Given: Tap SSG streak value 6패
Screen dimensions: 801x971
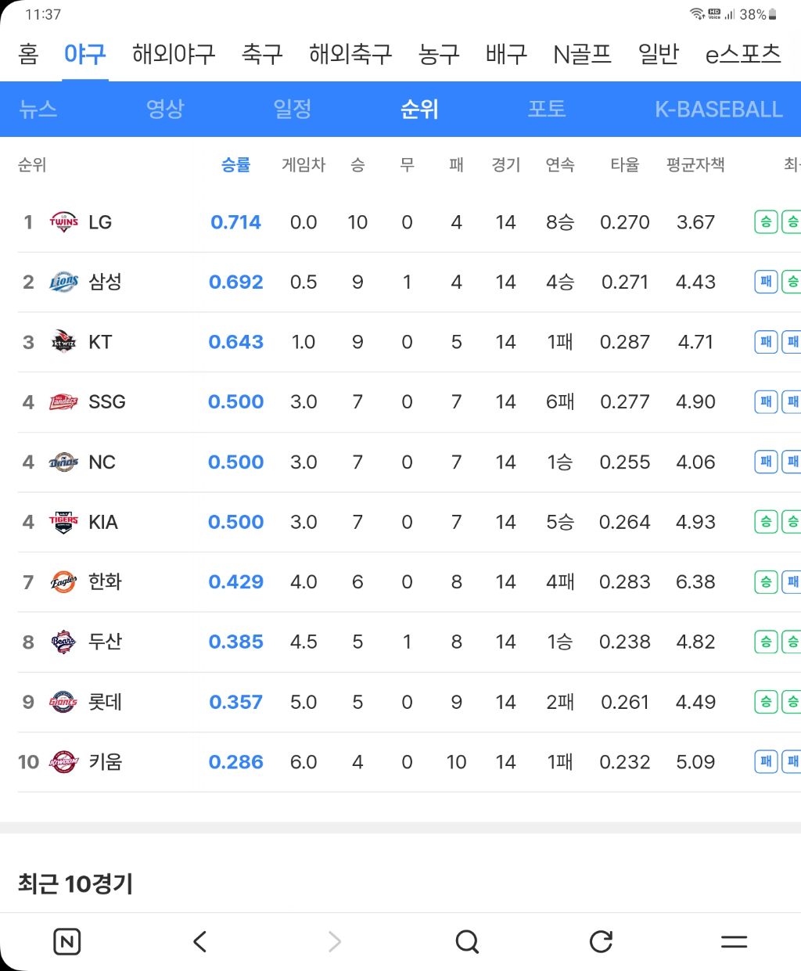Looking at the screenshot, I should 560,402.
